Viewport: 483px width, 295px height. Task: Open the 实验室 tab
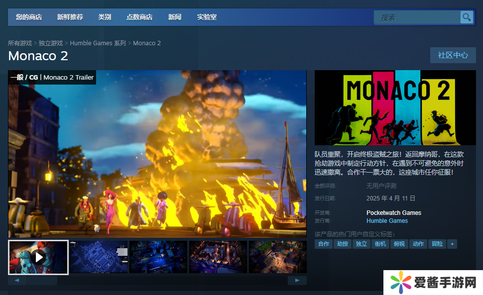pyautogui.click(x=207, y=17)
